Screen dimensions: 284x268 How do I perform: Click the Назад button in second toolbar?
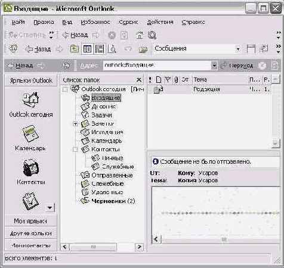[x=38, y=49]
